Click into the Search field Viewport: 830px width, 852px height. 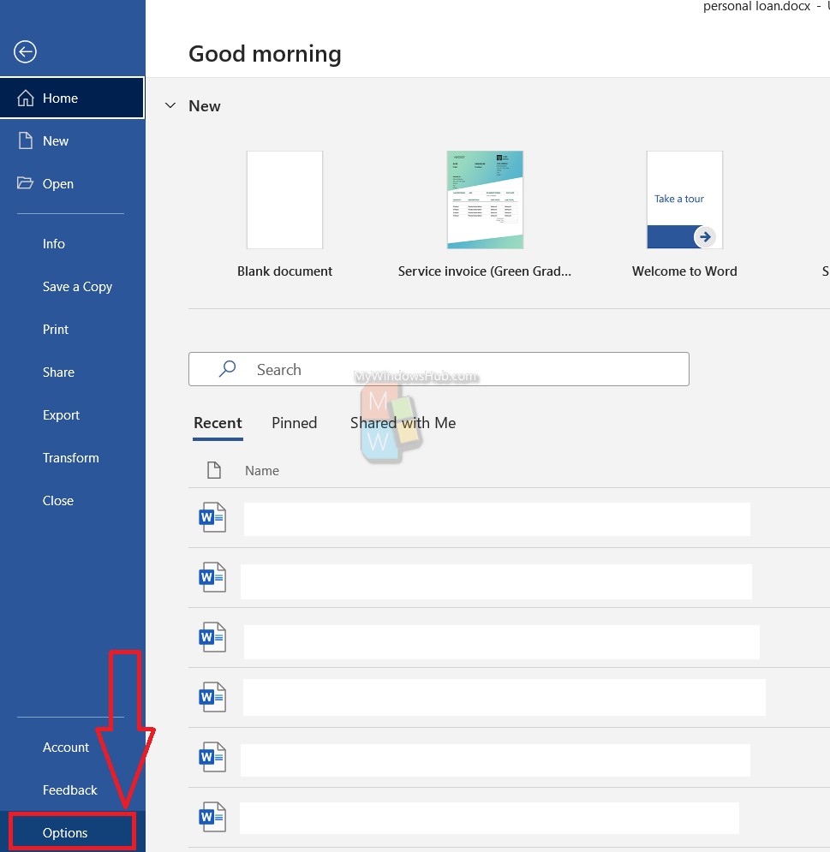[439, 369]
